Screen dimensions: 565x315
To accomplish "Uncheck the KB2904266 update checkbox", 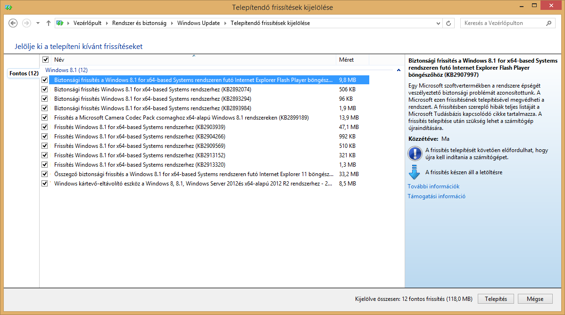I will (x=45, y=136).
